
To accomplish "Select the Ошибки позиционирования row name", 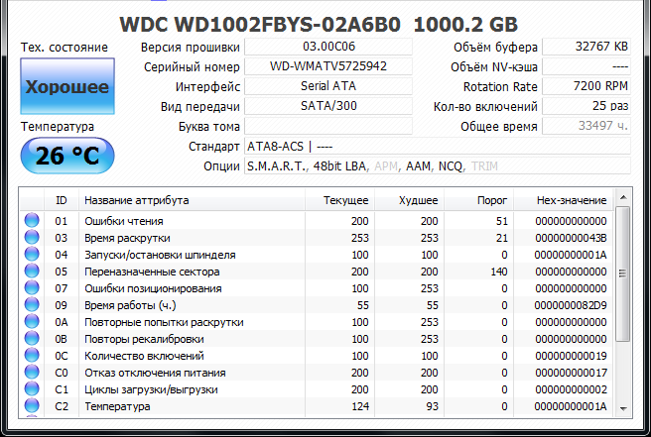I will tap(153, 288).
